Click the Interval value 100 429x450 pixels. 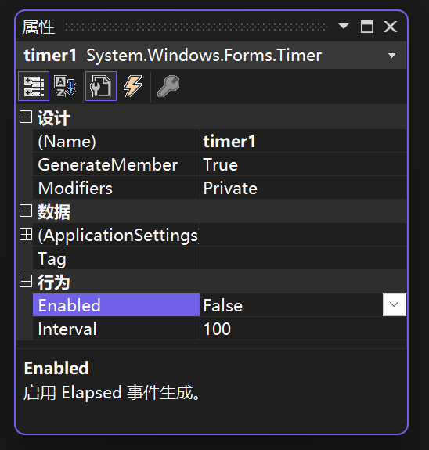tap(303, 329)
